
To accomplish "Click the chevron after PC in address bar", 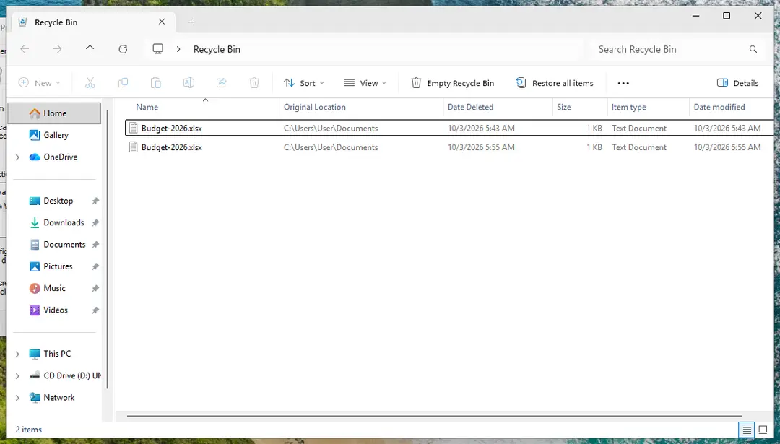I will (x=178, y=48).
